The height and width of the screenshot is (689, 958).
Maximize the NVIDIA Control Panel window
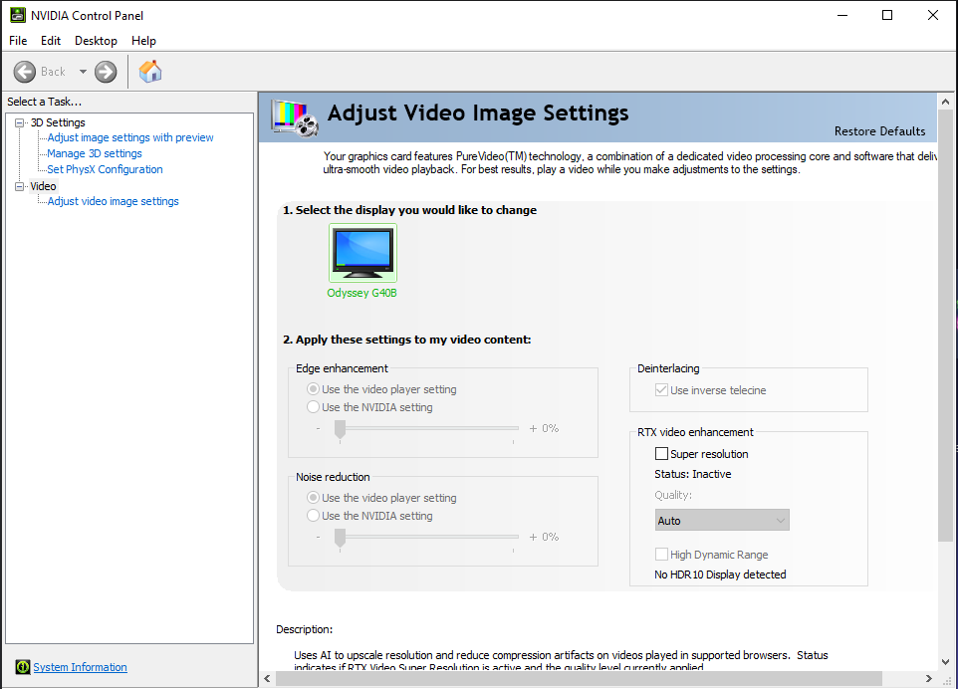(x=887, y=15)
